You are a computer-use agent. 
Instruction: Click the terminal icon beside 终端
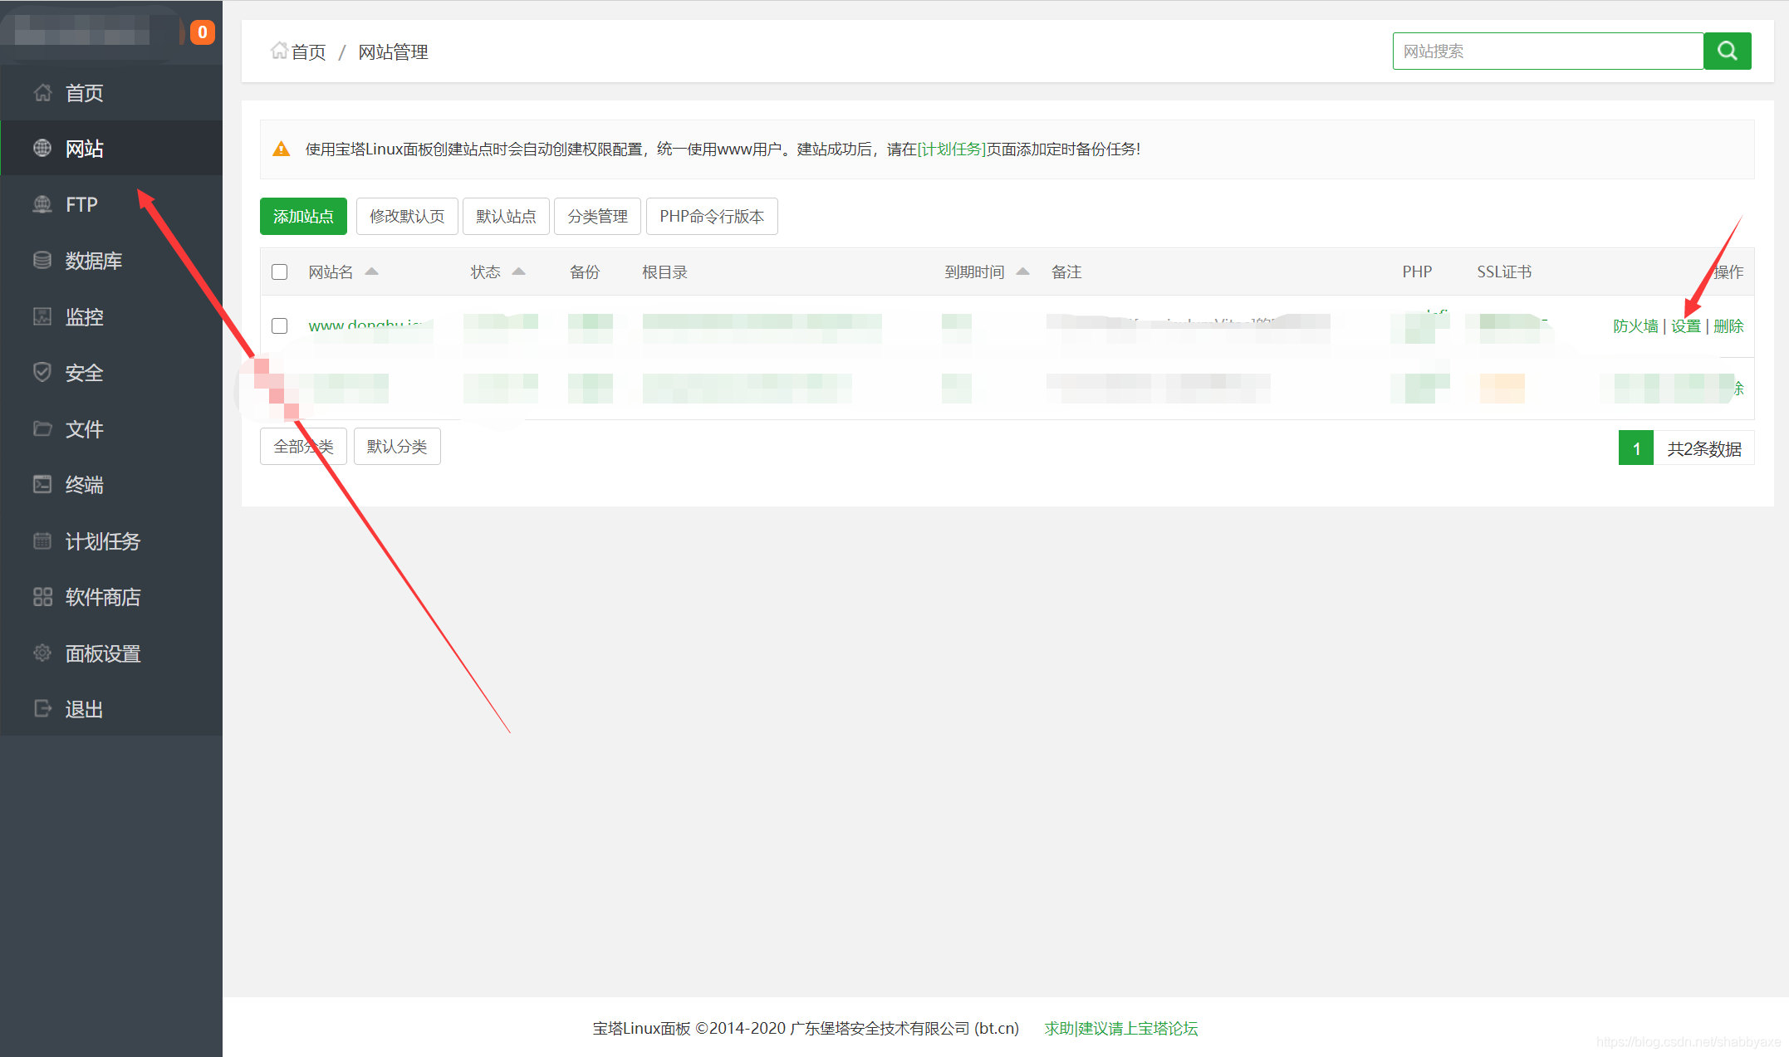point(42,485)
